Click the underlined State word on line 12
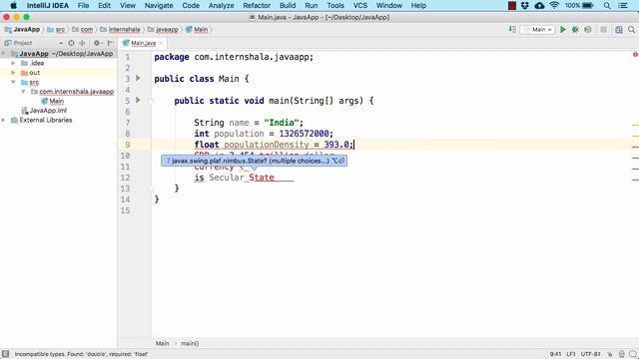 coord(262,178)
